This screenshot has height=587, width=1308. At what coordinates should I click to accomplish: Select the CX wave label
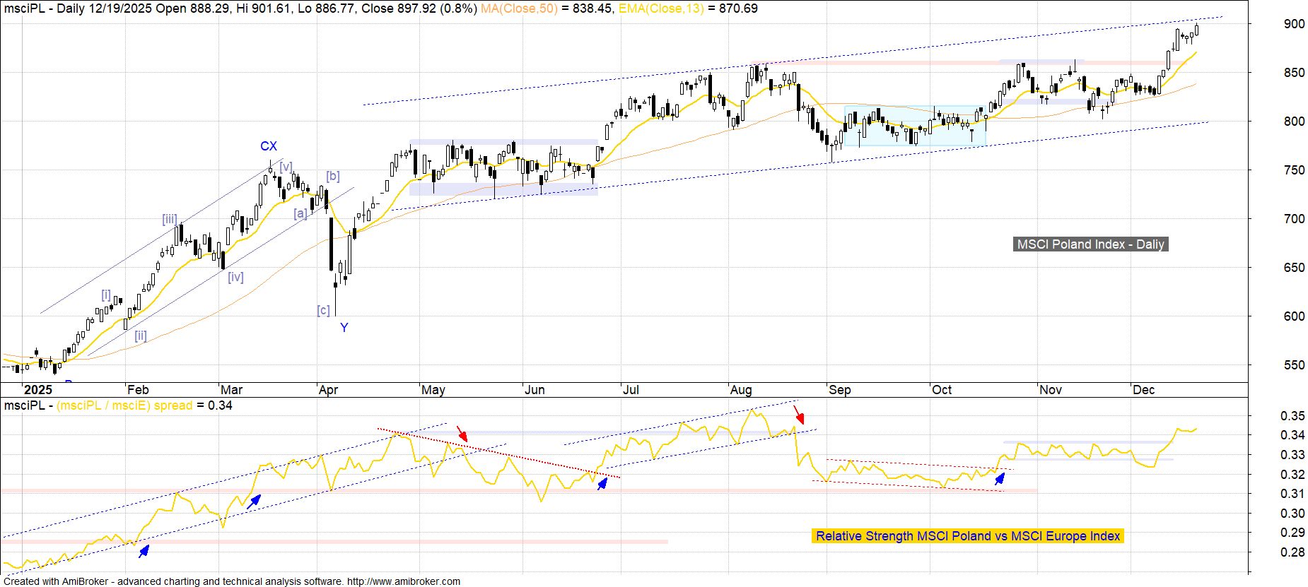(269, 146)
